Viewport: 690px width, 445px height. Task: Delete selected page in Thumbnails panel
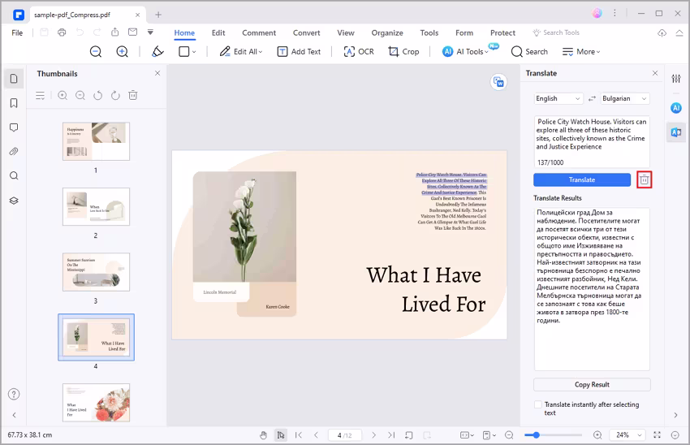click(132, 96)
